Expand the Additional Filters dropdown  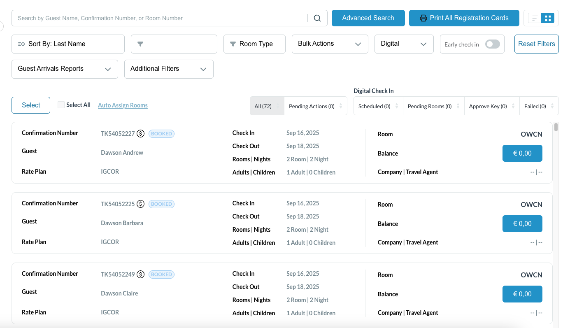pos(168,69)
